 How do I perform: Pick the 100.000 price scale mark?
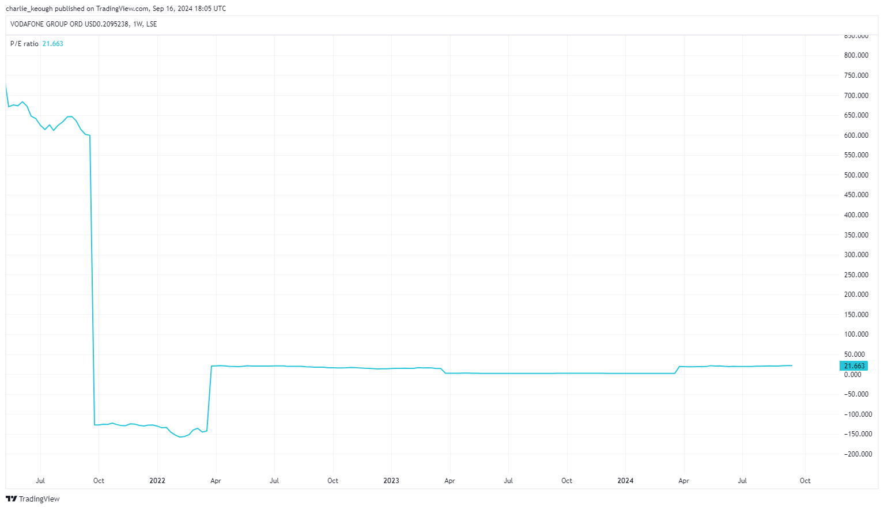pyautogui.click(x=856, y=334)
